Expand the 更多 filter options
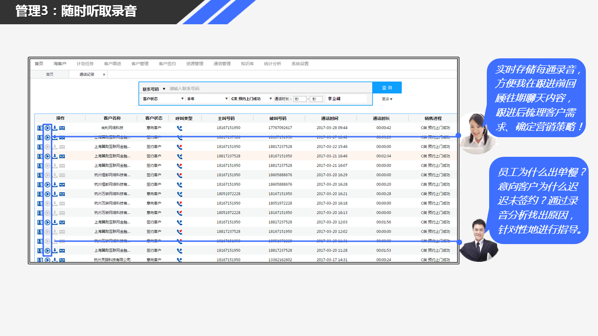Image resolution: width=598 pixels, height=336 pixels. click(387, 99)
